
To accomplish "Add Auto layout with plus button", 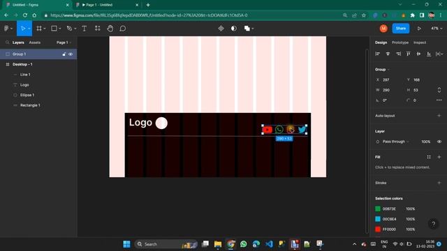I will pyautogui.click(x=439, y=116).
